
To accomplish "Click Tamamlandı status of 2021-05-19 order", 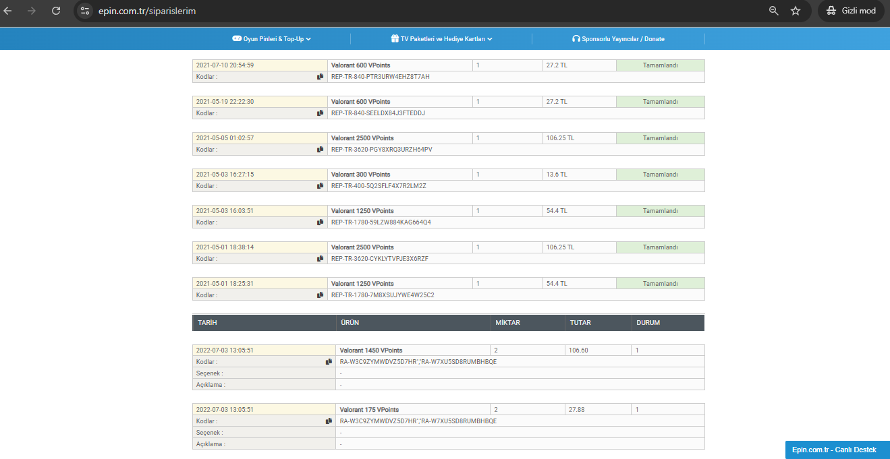I will 660,102.
